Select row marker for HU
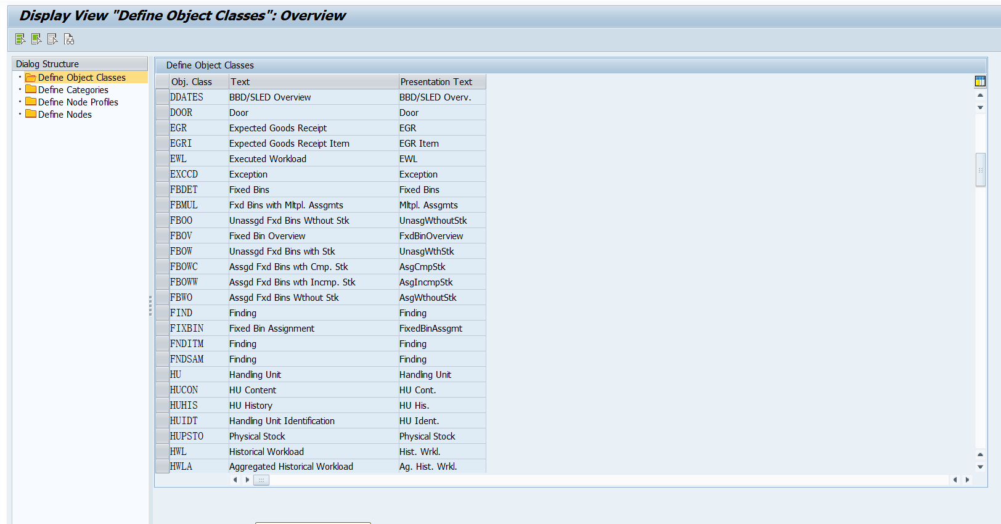The image size is (1001, 524). tap(162, 374)
